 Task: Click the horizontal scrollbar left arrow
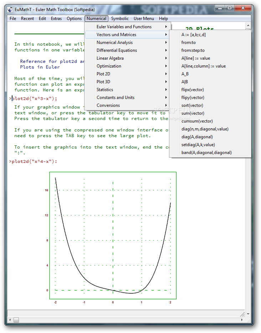pyautogui.click(x=10, y=320)
